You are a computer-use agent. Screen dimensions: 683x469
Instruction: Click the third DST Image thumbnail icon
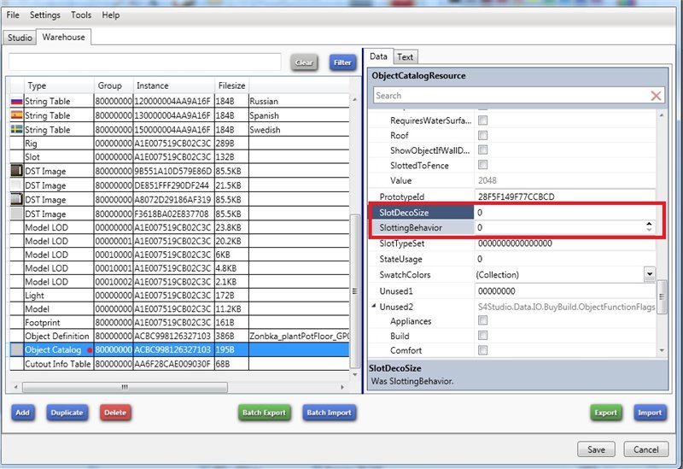[x=15, y=199]
